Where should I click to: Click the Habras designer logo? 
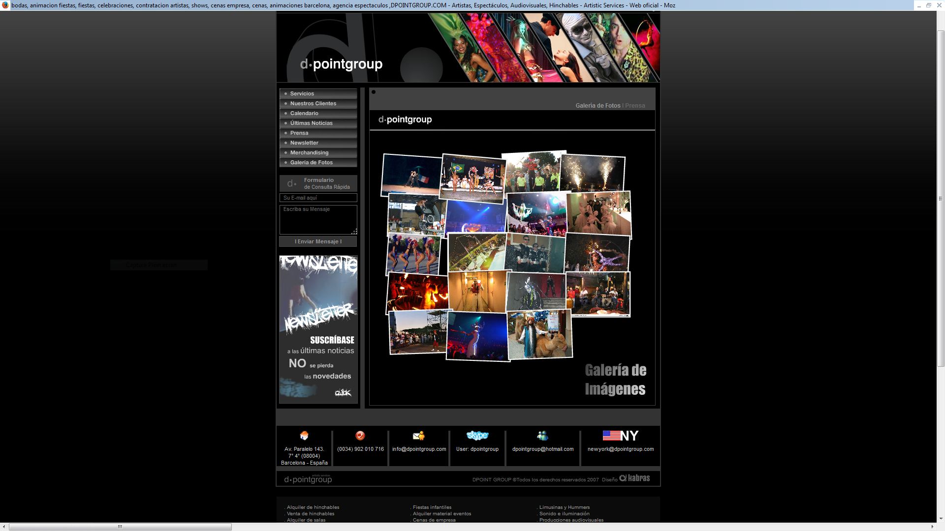[x=634, y=478]
